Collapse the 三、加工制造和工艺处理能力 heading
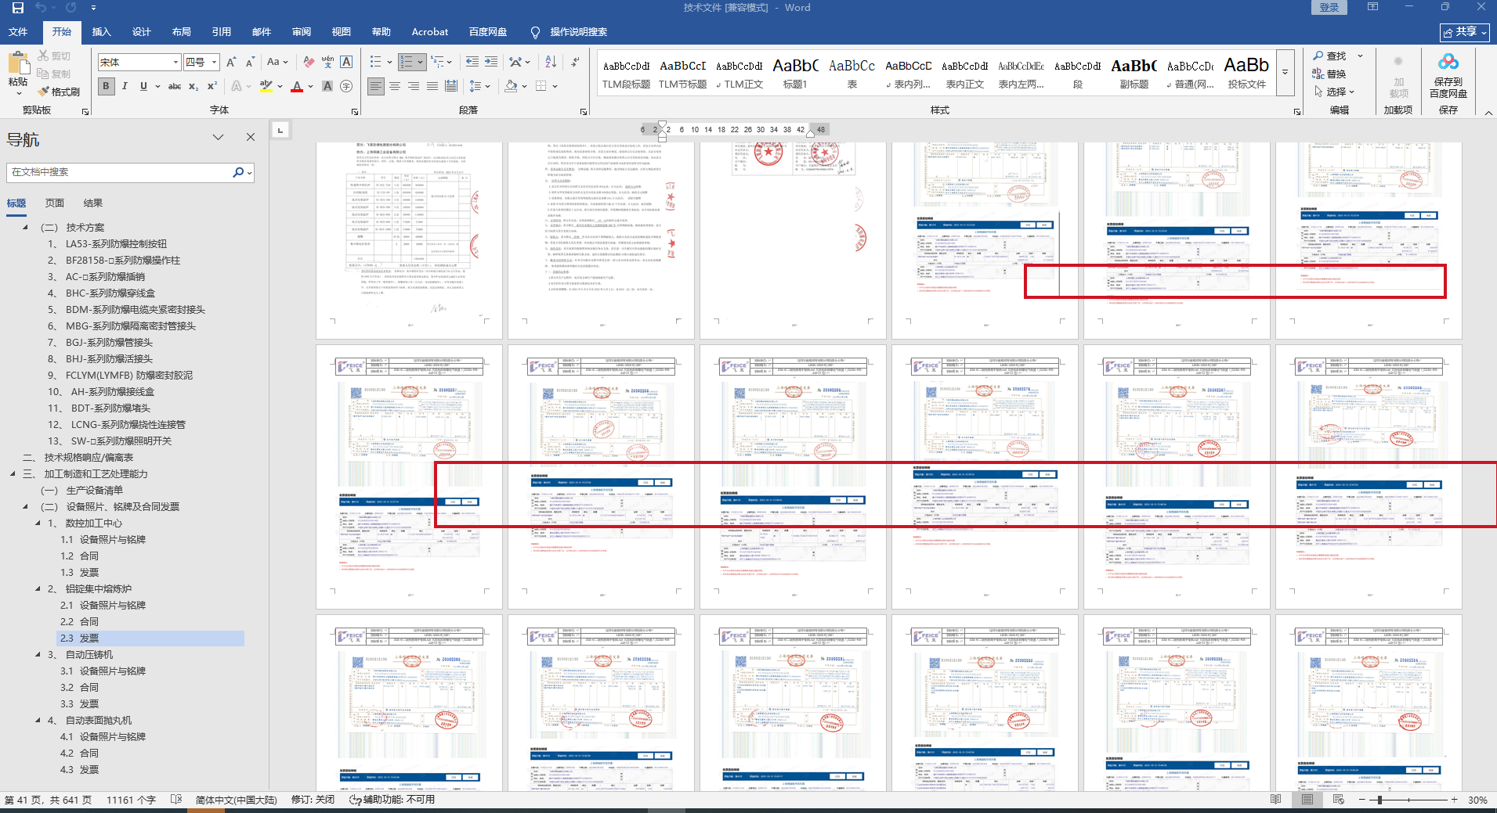Viewport: 1497px width, 813px height. point(13,474)
